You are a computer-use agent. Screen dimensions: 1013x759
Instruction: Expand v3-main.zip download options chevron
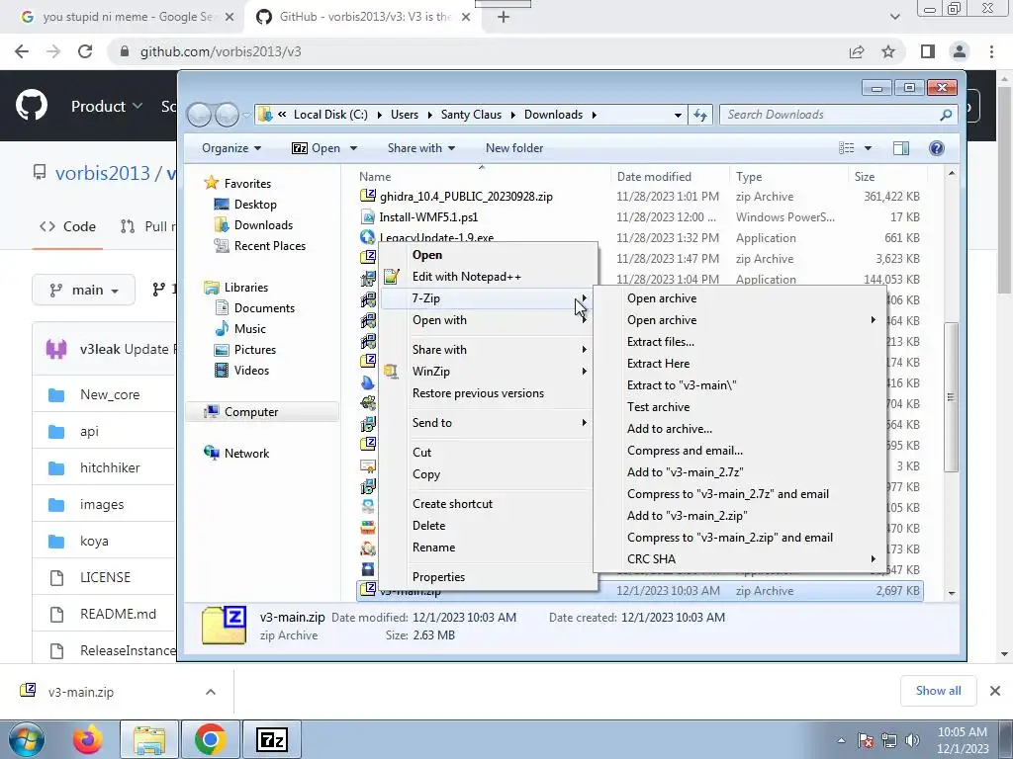[210, 692]
